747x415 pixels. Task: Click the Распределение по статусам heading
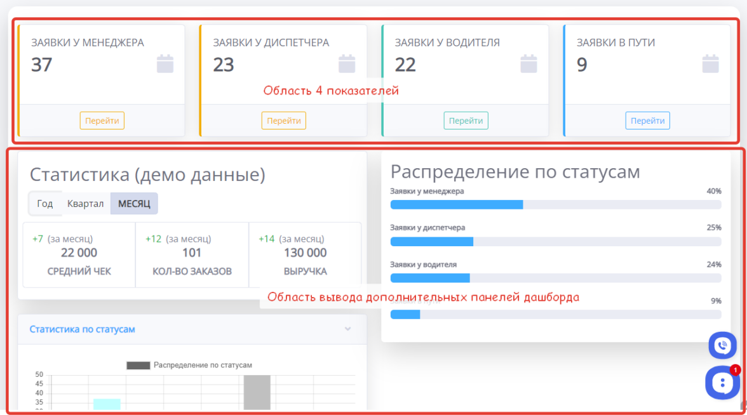[x=515, y=172]
